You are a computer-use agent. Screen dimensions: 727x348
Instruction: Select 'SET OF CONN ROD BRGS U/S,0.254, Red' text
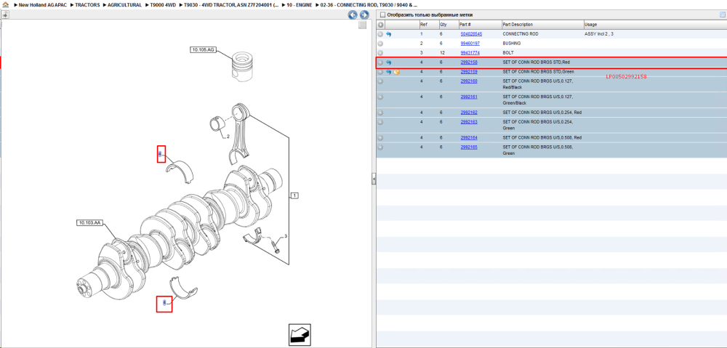pos(542,112)
